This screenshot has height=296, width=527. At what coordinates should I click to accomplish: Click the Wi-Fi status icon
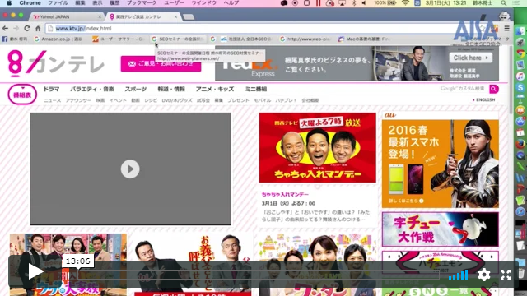tap(405, 3)
